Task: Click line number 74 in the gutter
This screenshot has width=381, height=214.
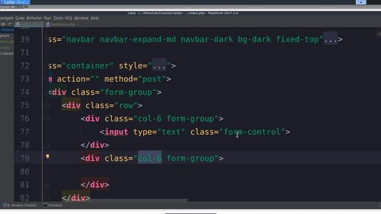Action: (x=24, y=92)
